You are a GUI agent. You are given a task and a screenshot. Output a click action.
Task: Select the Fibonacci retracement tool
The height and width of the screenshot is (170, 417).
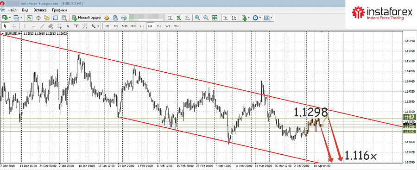tap(59, 26)
